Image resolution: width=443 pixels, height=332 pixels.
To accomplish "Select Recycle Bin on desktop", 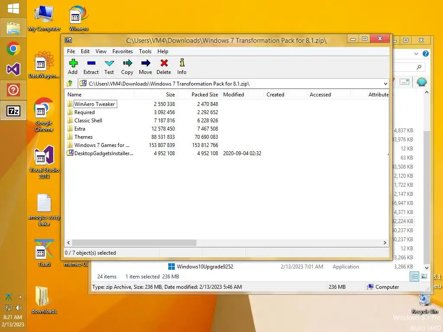I will (425, 304).
